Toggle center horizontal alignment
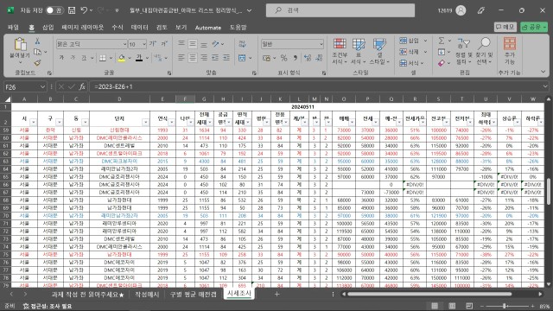 [193, 58]
